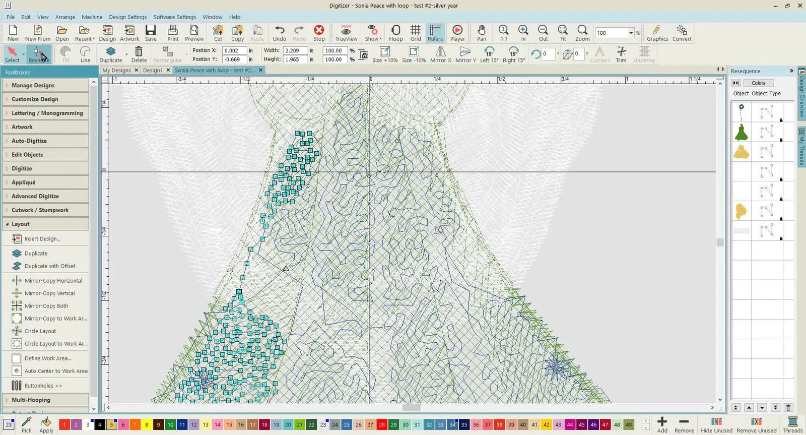This screenshot has width=806, height=435.
Task: Click the Colors button in Resequence
Action: (758, 83)
